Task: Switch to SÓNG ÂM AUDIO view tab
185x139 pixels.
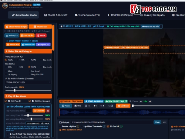Action: click(x=94, y=101)
